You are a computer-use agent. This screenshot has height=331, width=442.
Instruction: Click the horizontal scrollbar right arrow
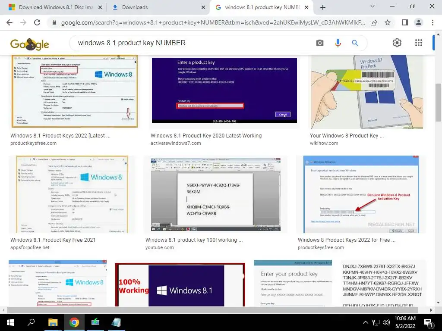click(x=431, y=310)
